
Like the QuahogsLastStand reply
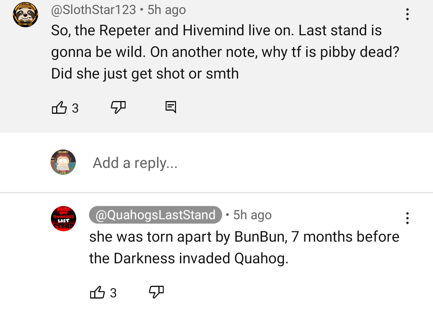[x=97, y=293]
